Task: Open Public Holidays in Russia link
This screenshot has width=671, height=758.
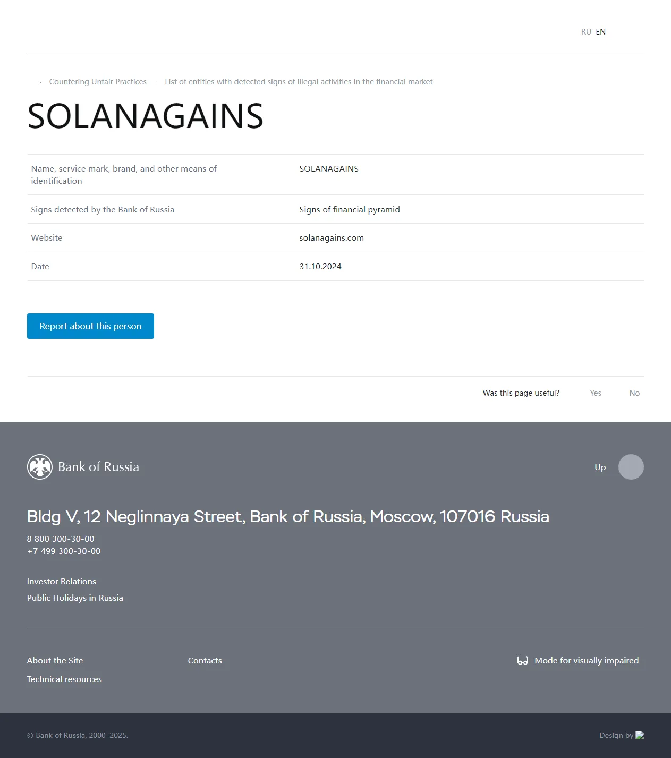Action: (75, 598)
